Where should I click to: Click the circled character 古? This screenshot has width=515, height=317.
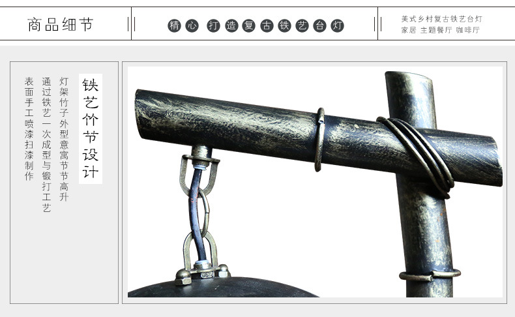(267, 25)
